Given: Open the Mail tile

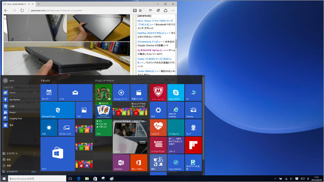Looking at the screenshot, I should (75, 92).
